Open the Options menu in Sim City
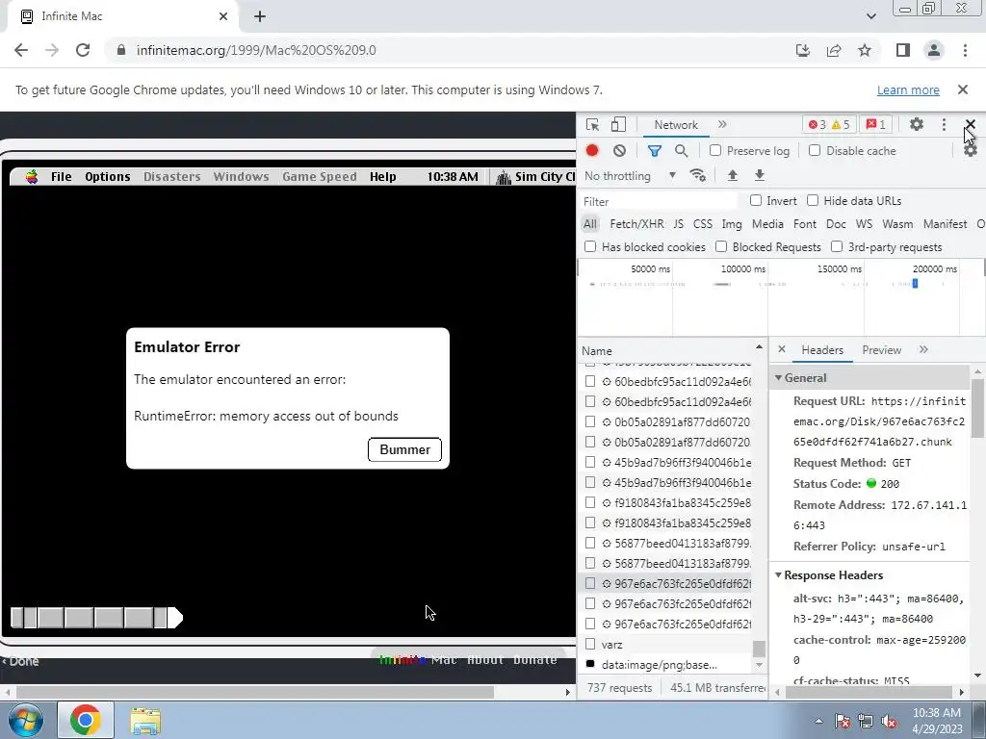 click(108, 177)
